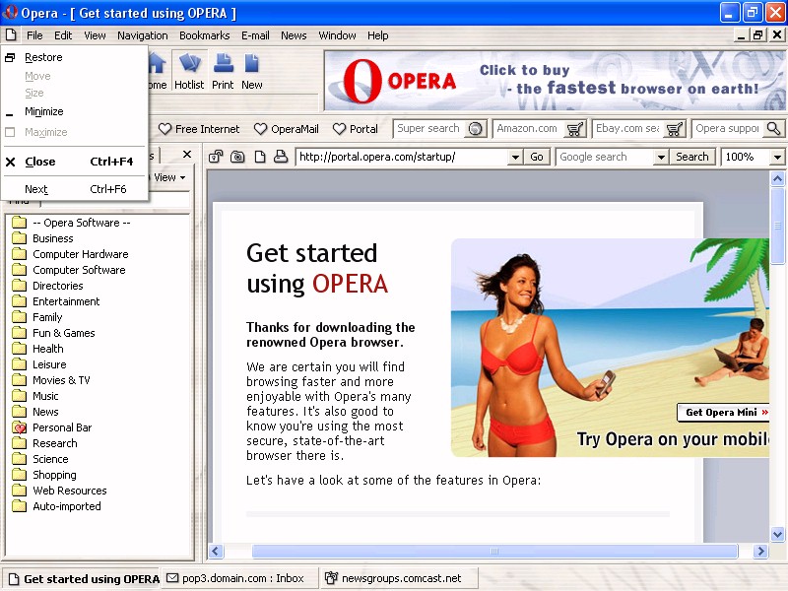The height and width of the screenshot is (591, 788).
Task: Click the Super search spiral icon
Action: [x=475, y=129]
